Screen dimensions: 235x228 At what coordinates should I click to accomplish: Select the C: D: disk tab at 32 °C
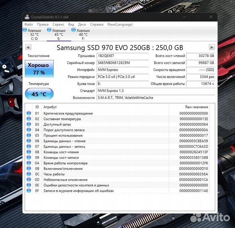coord(35,34)
